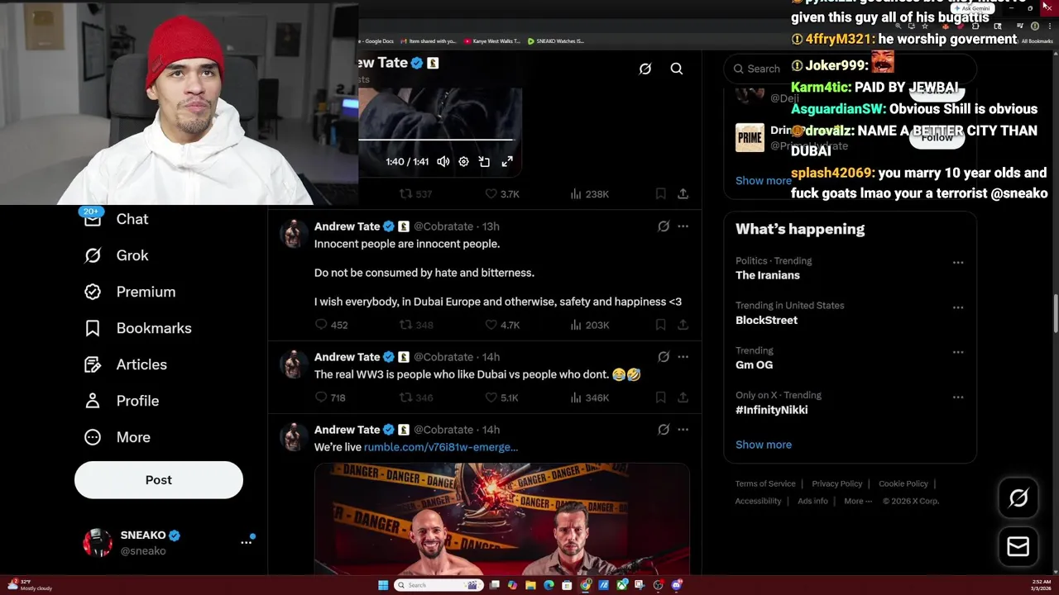View analytics showing 238K views
This screenshot has height=595, width=1059.
[x=589, y=194]
